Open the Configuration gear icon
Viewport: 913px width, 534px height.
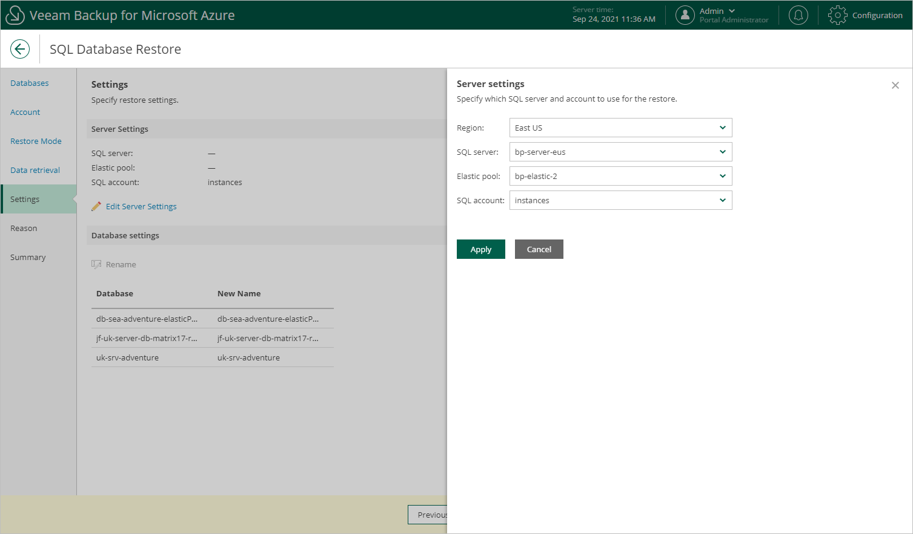(838, 15)
